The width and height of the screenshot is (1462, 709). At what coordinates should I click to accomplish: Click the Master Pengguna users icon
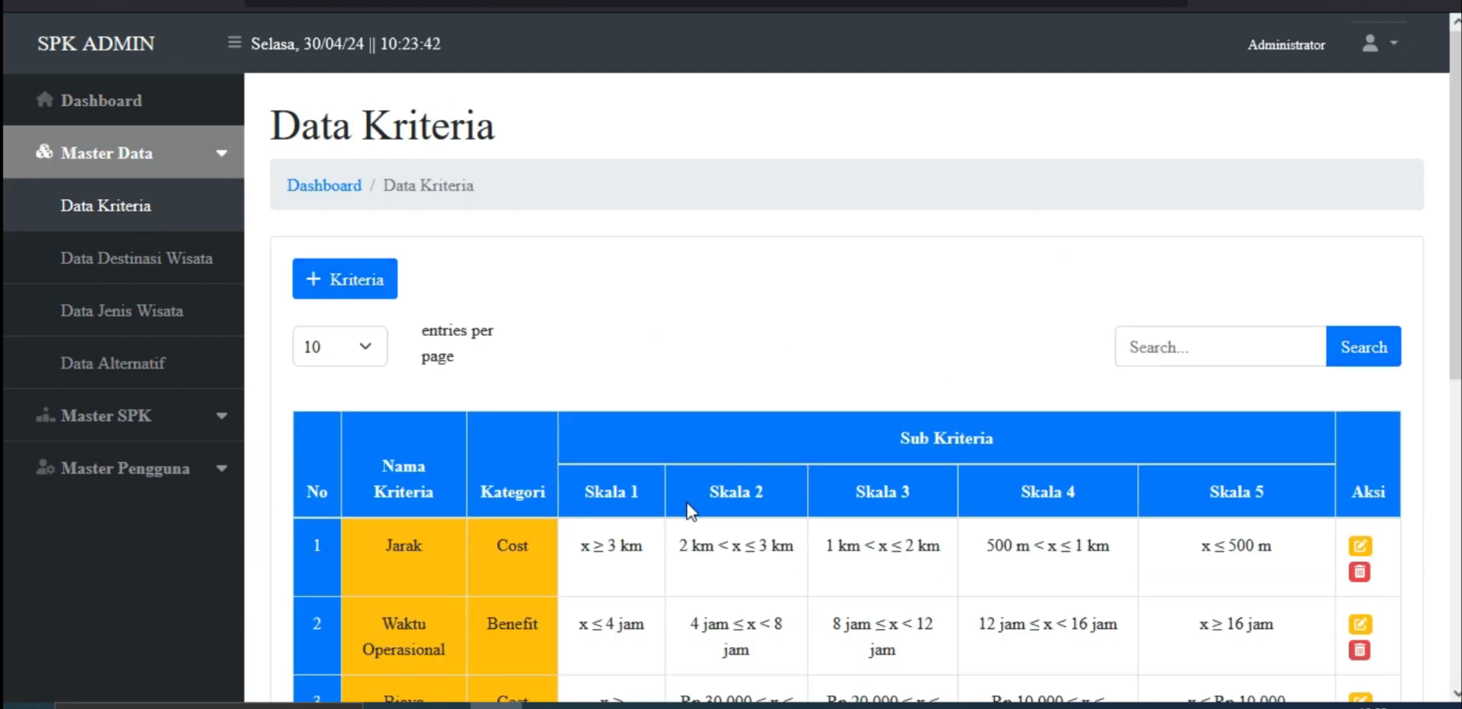[x=45, y=468]
